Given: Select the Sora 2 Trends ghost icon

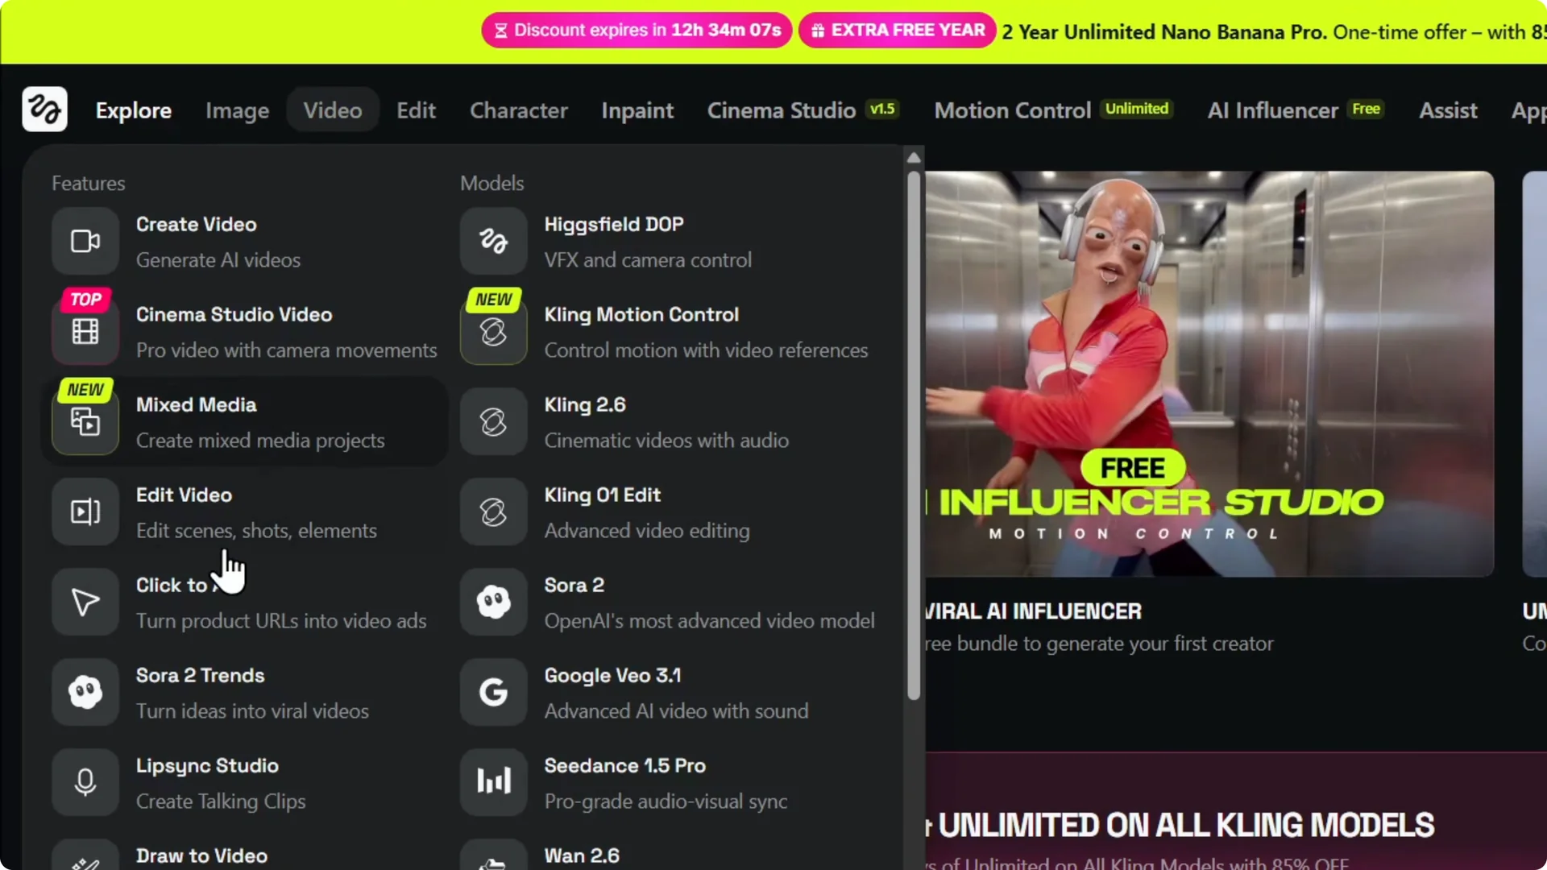Looking at the screenshot, I should 85,692.
